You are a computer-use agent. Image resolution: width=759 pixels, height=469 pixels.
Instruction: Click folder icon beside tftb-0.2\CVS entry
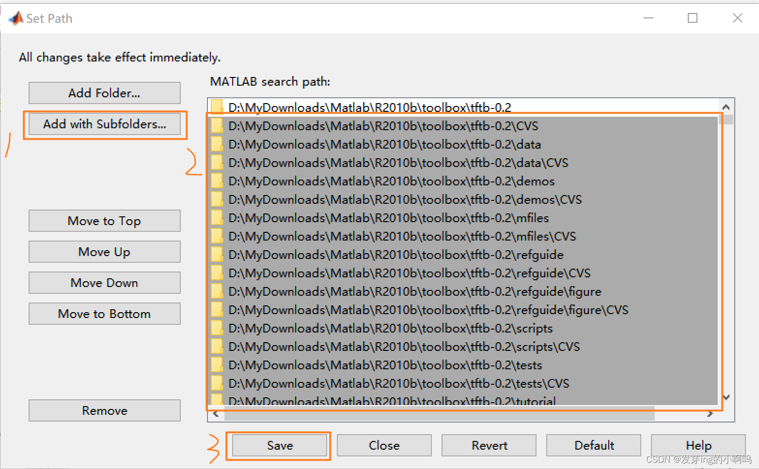pos(217,126)
